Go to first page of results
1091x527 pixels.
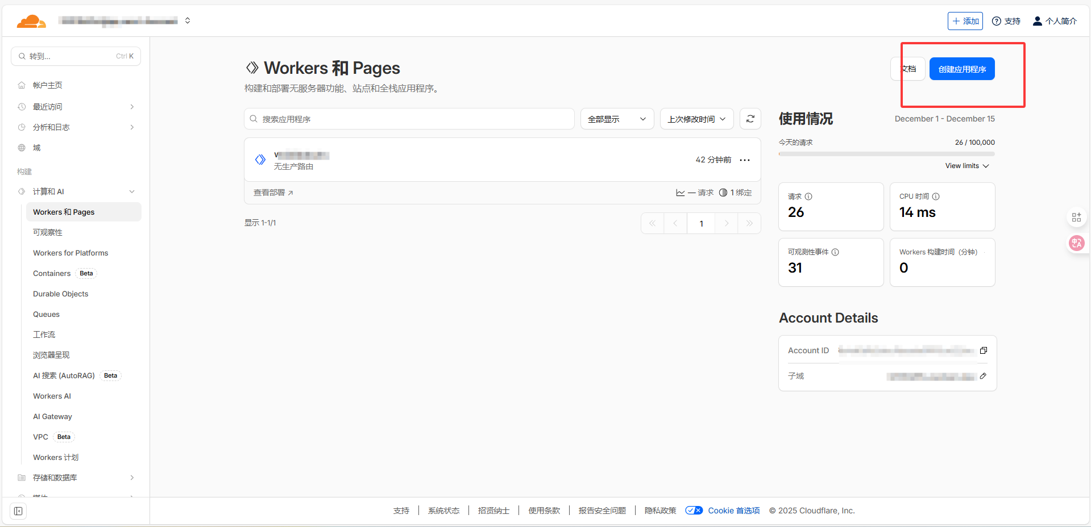(x=653, y=223)
